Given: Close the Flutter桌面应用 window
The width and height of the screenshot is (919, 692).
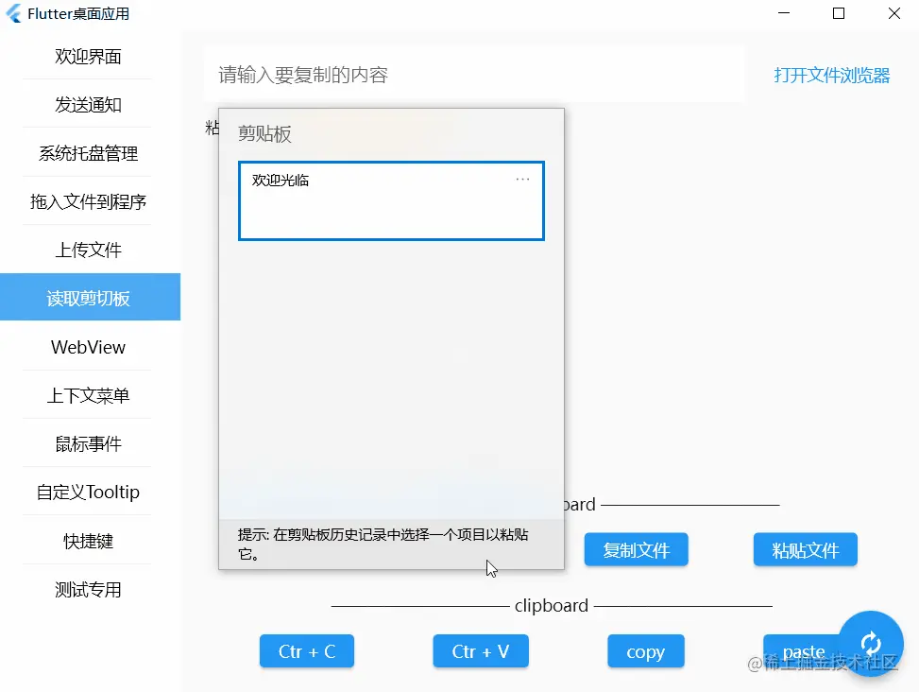Looking at the screenshot, I should 893,13.
